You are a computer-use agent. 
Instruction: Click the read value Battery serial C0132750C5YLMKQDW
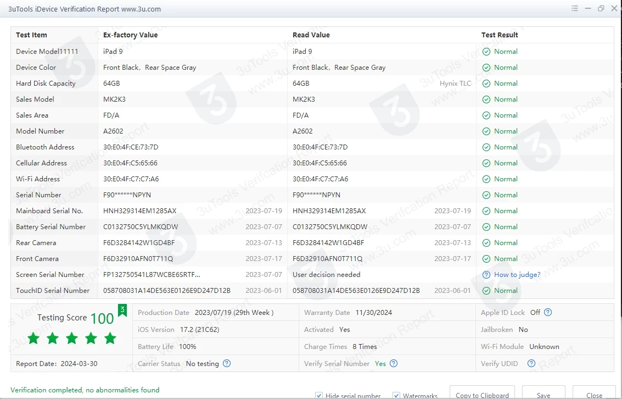[329, 227]
